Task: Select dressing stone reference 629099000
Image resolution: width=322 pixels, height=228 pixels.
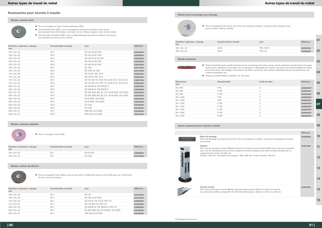Action: coord(306,137)
